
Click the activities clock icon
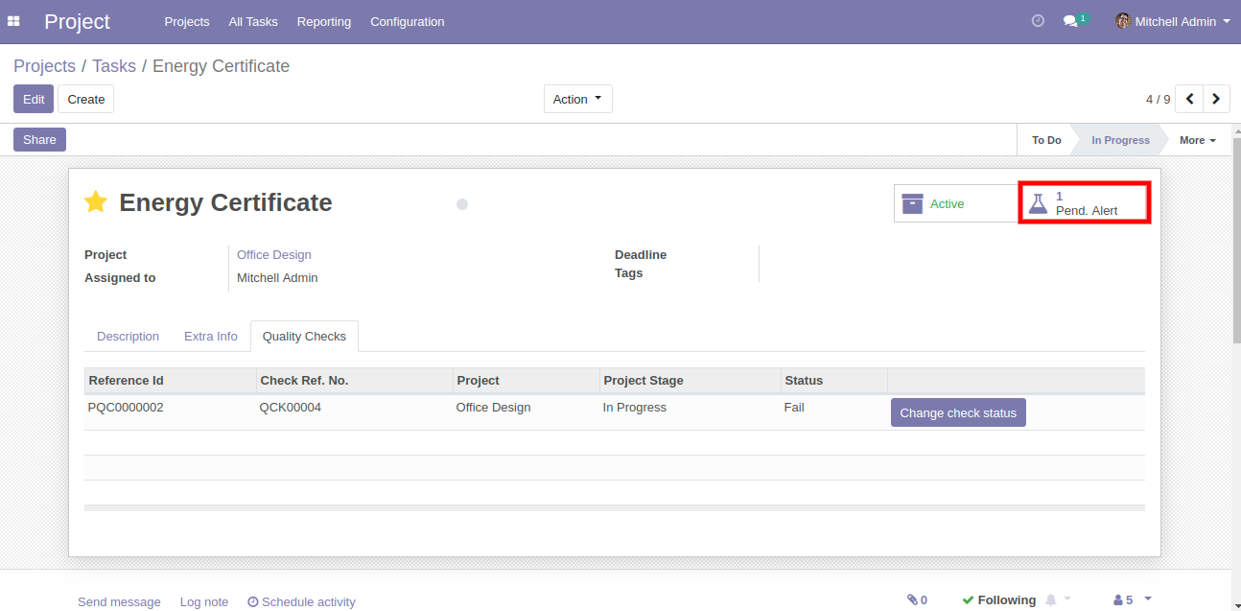[x=1038, y=21]
